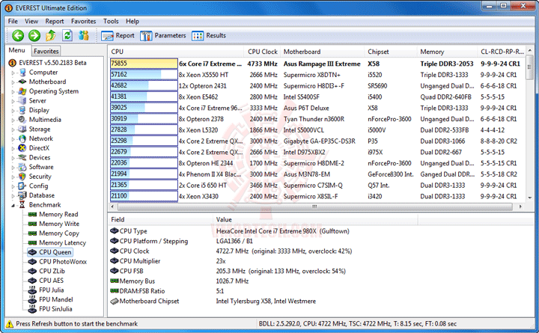Screen dimensions: 539x333
Task: Open the Help menu
Action: 133,21
